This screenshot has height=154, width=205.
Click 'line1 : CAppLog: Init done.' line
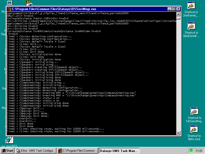28,113
